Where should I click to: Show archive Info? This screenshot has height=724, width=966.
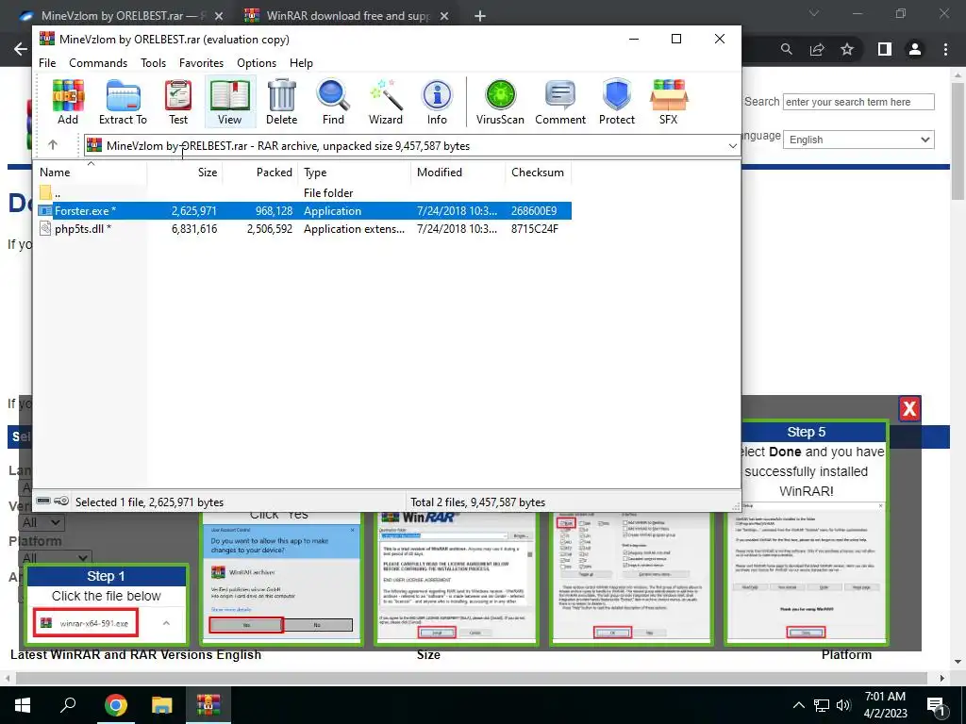[x=437, y=102]
